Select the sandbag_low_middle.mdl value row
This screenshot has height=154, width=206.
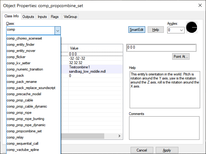(x=92, y=71)
